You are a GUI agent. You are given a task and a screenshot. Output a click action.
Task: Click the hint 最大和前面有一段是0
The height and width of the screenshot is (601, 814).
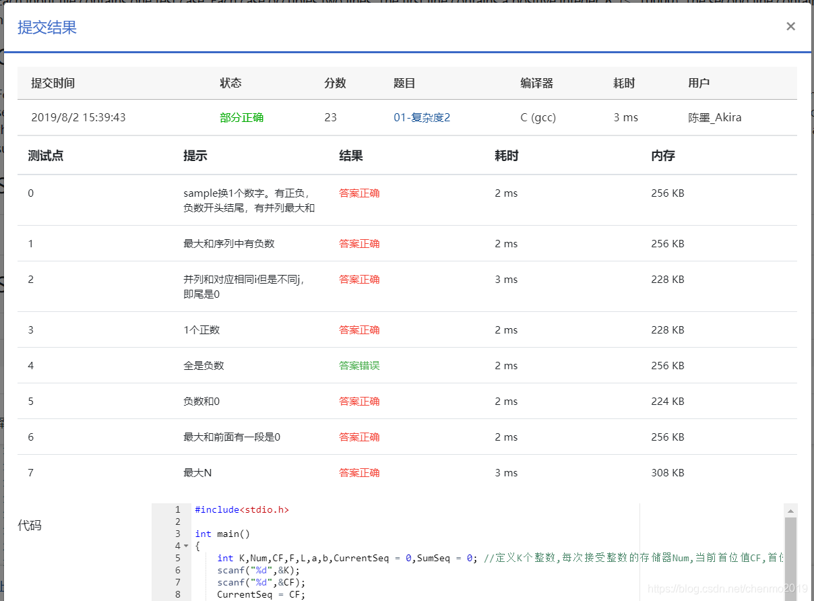(232, 437)
